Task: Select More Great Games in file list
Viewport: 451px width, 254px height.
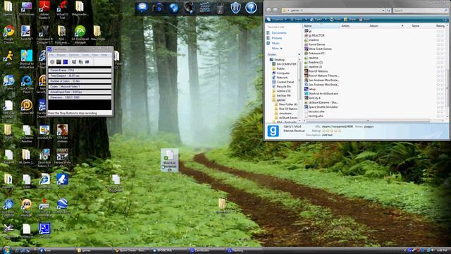Action: pos(320,49)
